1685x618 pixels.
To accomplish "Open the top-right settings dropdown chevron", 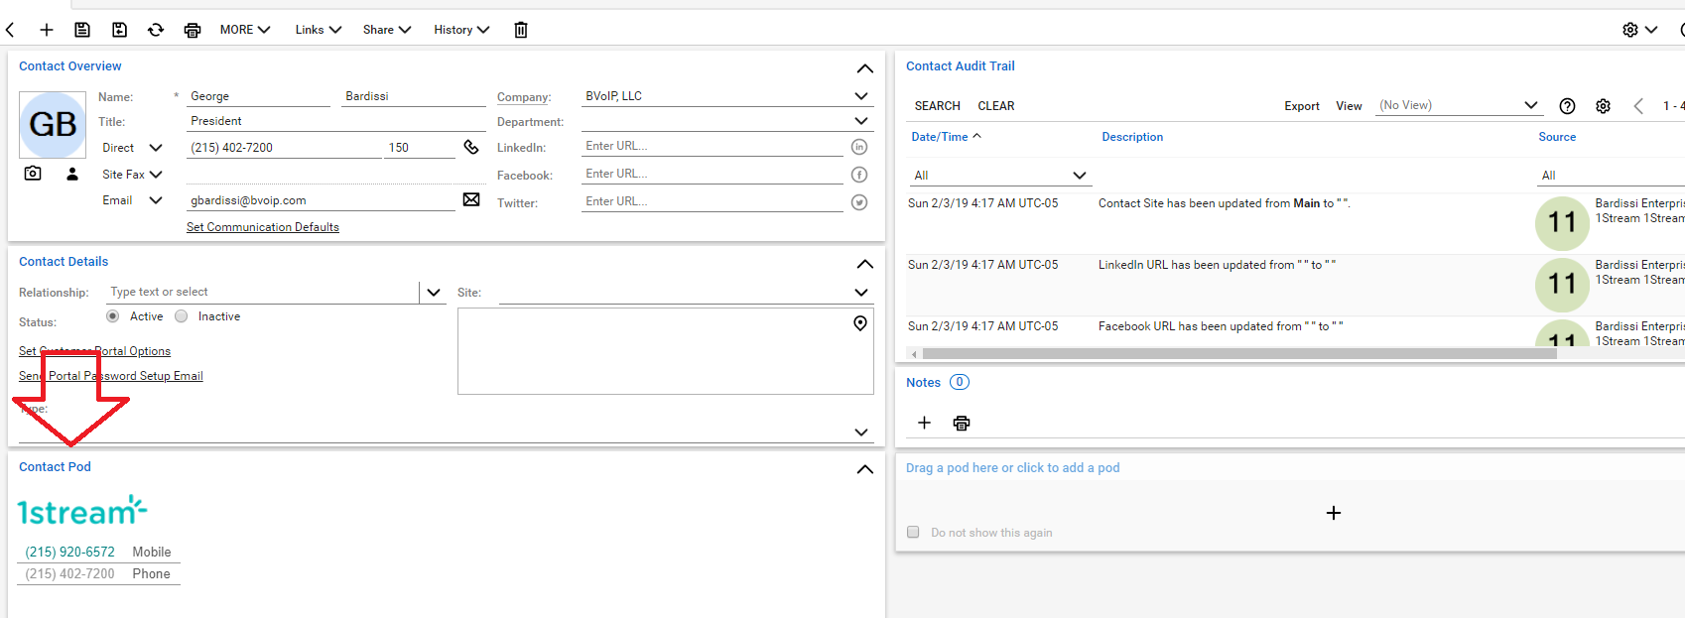I will tap(1651, 30).
